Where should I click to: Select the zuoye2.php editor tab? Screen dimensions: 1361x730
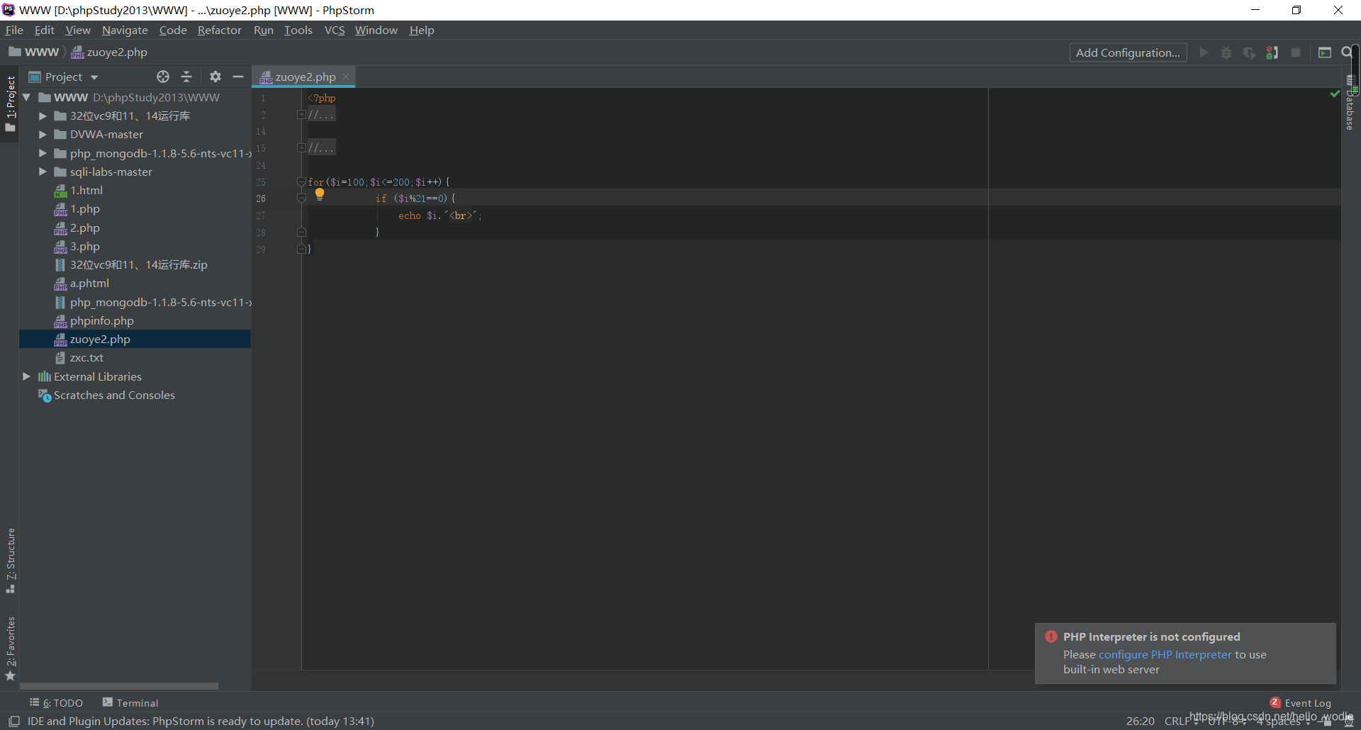pyautogui.click(x=305, y=77)
